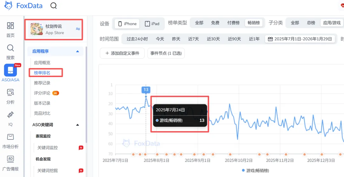Open 推荐记录 page
Screen dimensions: 344x177
[x=42, y=83]
